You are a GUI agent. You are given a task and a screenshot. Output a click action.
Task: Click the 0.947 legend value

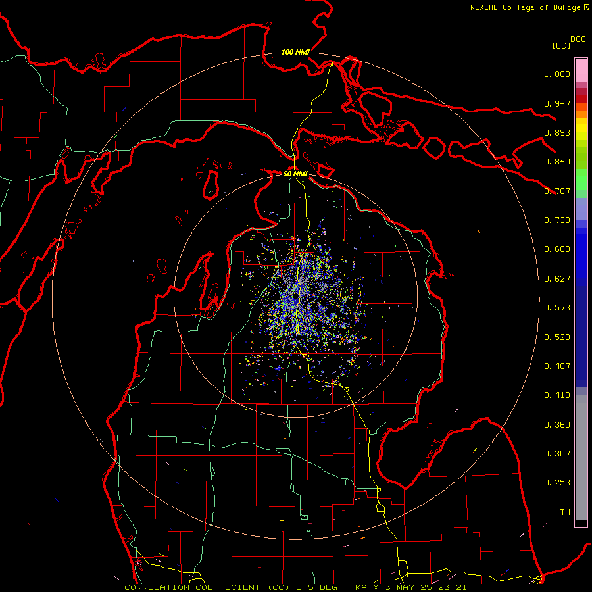(557, 103)
